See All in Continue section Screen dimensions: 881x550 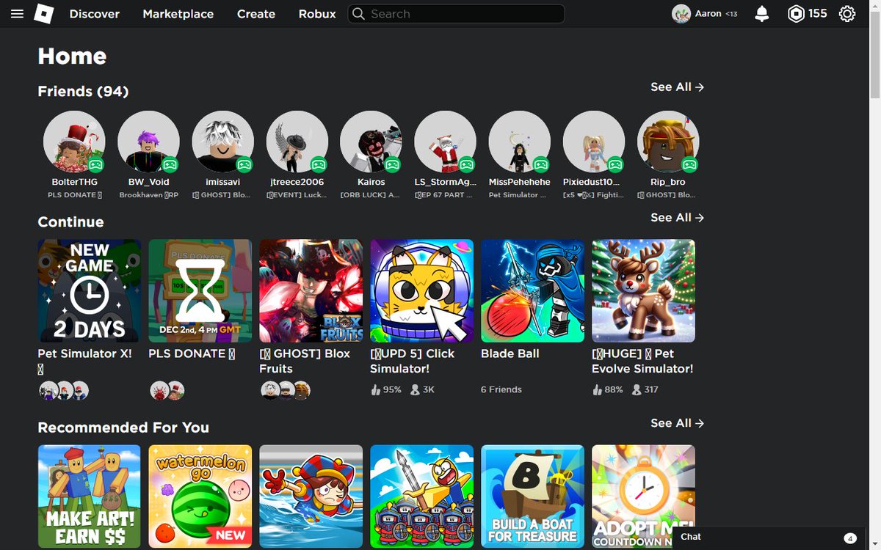tap(677, 217)
